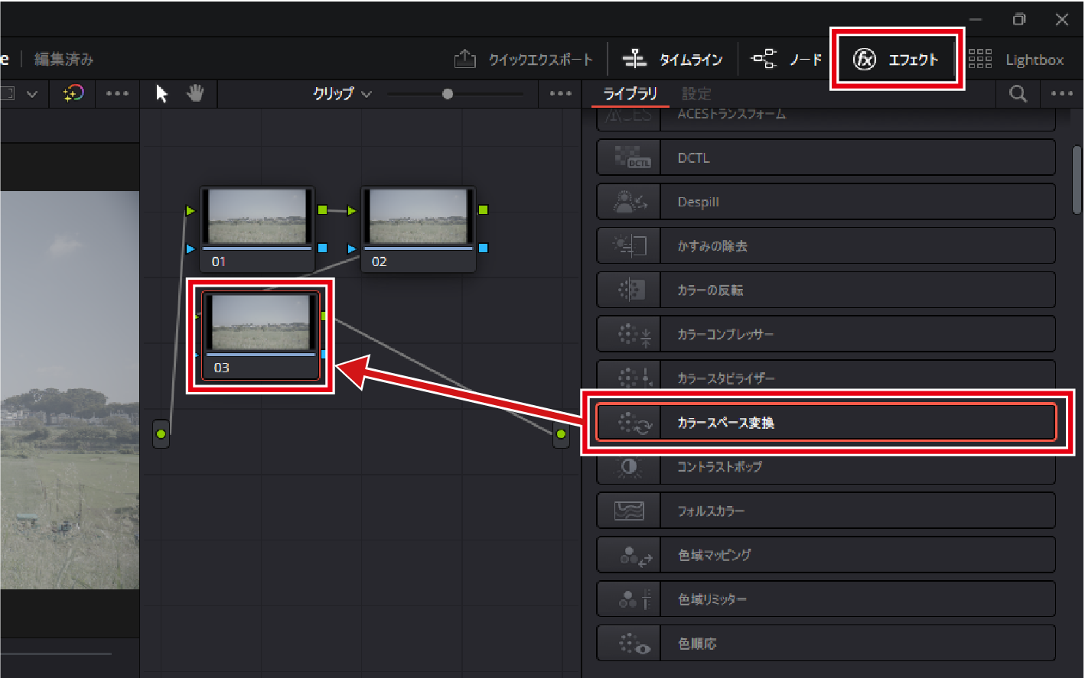Click the colorful magic wand icon
Viewport: 1085px width, 678px height.
pos(73,94)
